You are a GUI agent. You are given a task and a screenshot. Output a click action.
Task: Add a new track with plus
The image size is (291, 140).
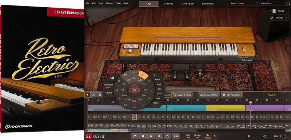[x=283, y=95]
